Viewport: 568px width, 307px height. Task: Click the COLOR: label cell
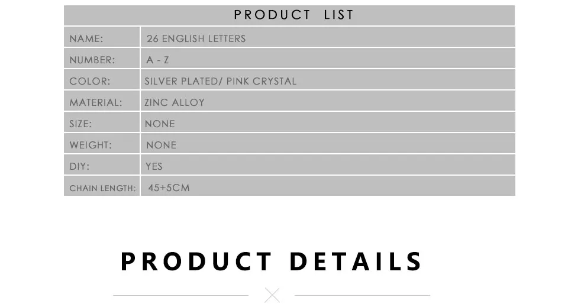tap(102, 80)
